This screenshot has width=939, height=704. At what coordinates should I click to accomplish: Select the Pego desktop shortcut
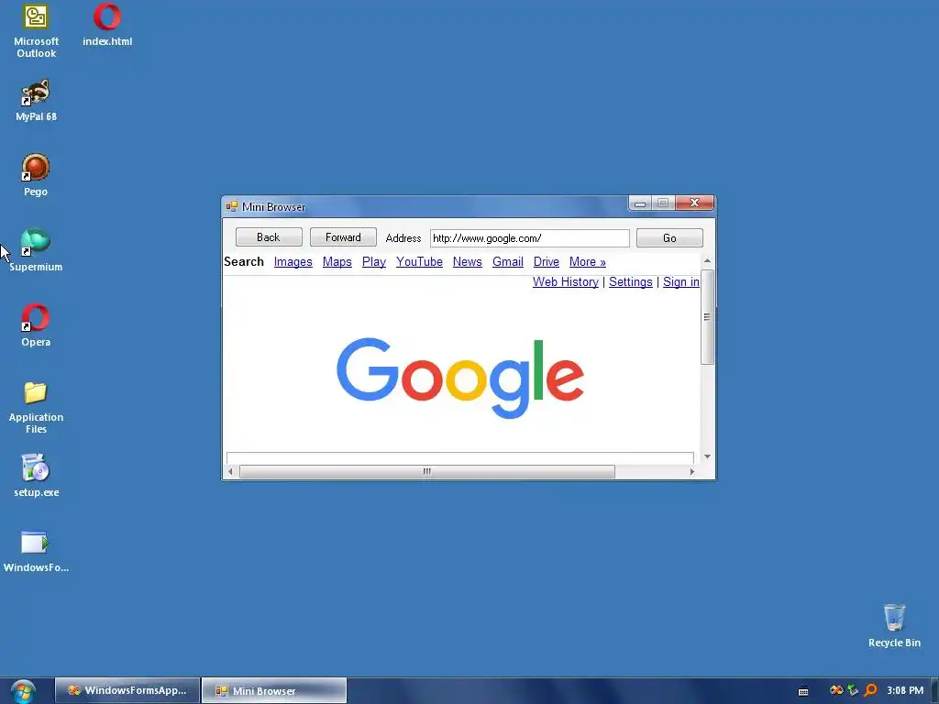pyautogui.click(x=36, y=175)
